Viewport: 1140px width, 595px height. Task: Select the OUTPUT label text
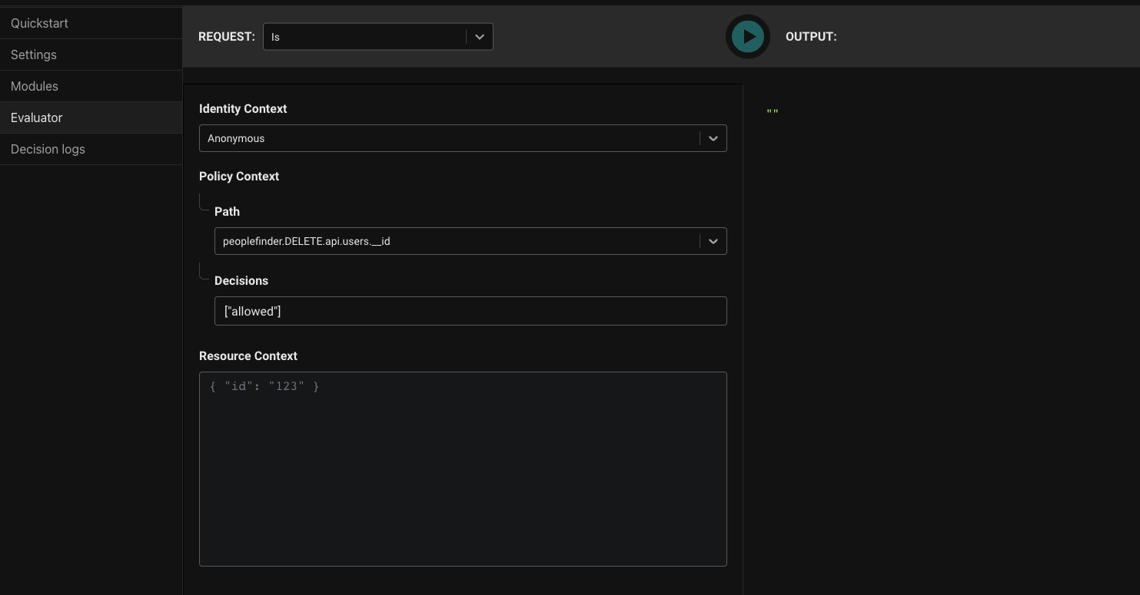(811, 36)
